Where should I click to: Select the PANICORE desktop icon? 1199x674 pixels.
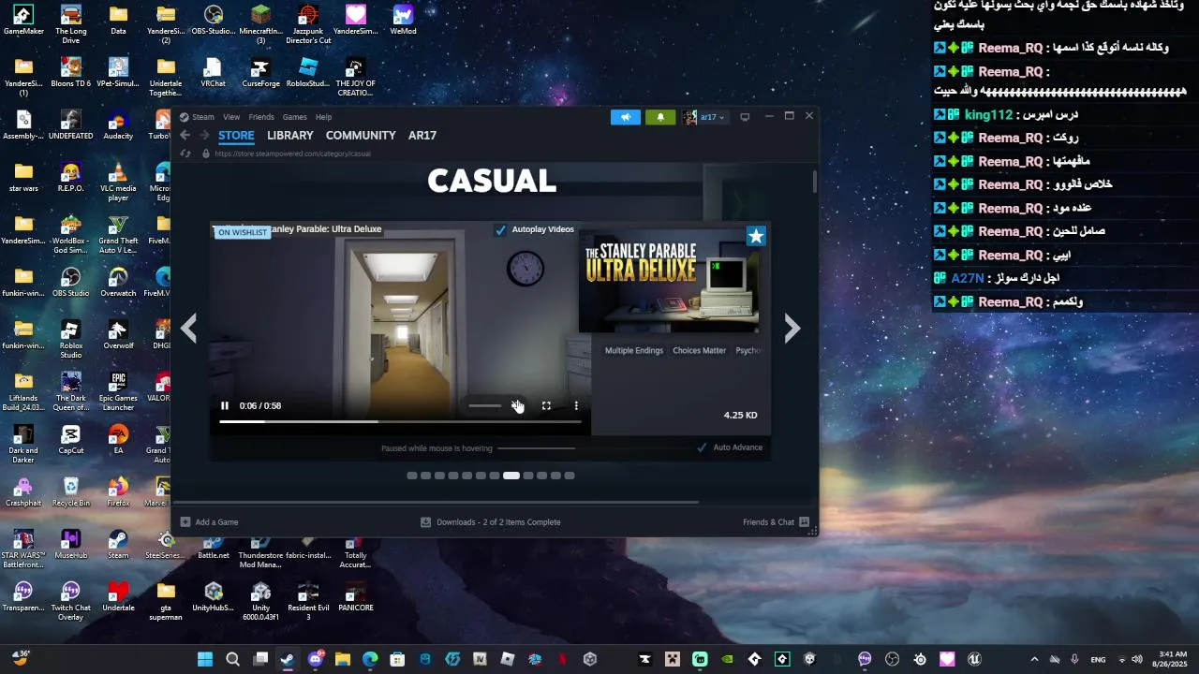pos(356,596)
